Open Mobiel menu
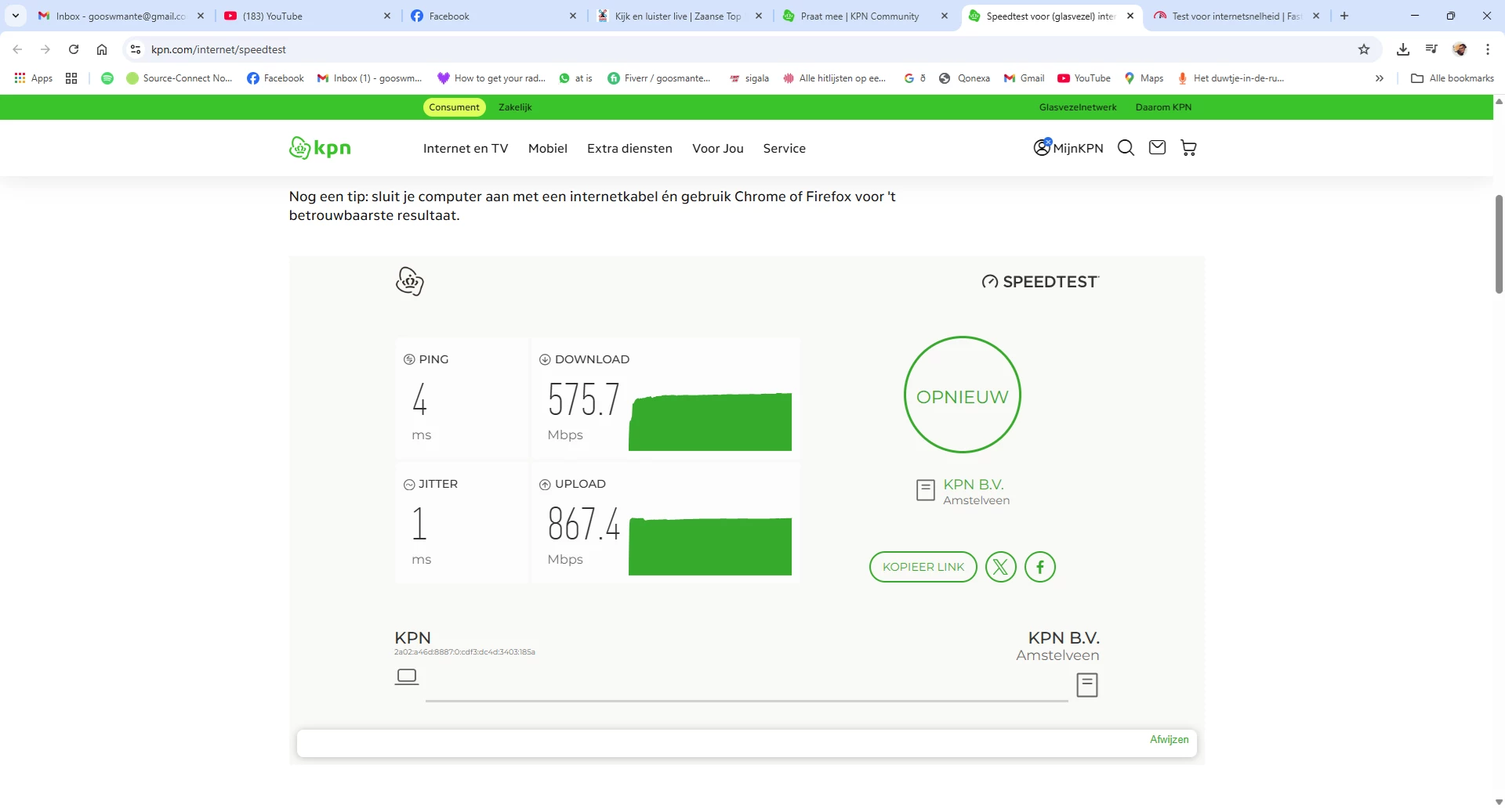The height and width of the screenshot is (808, 1505). click(548, 149)
